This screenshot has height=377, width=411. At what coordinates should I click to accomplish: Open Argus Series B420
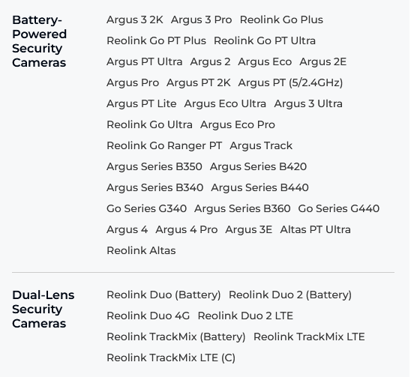pyautogui.click(x=258, y=166)
